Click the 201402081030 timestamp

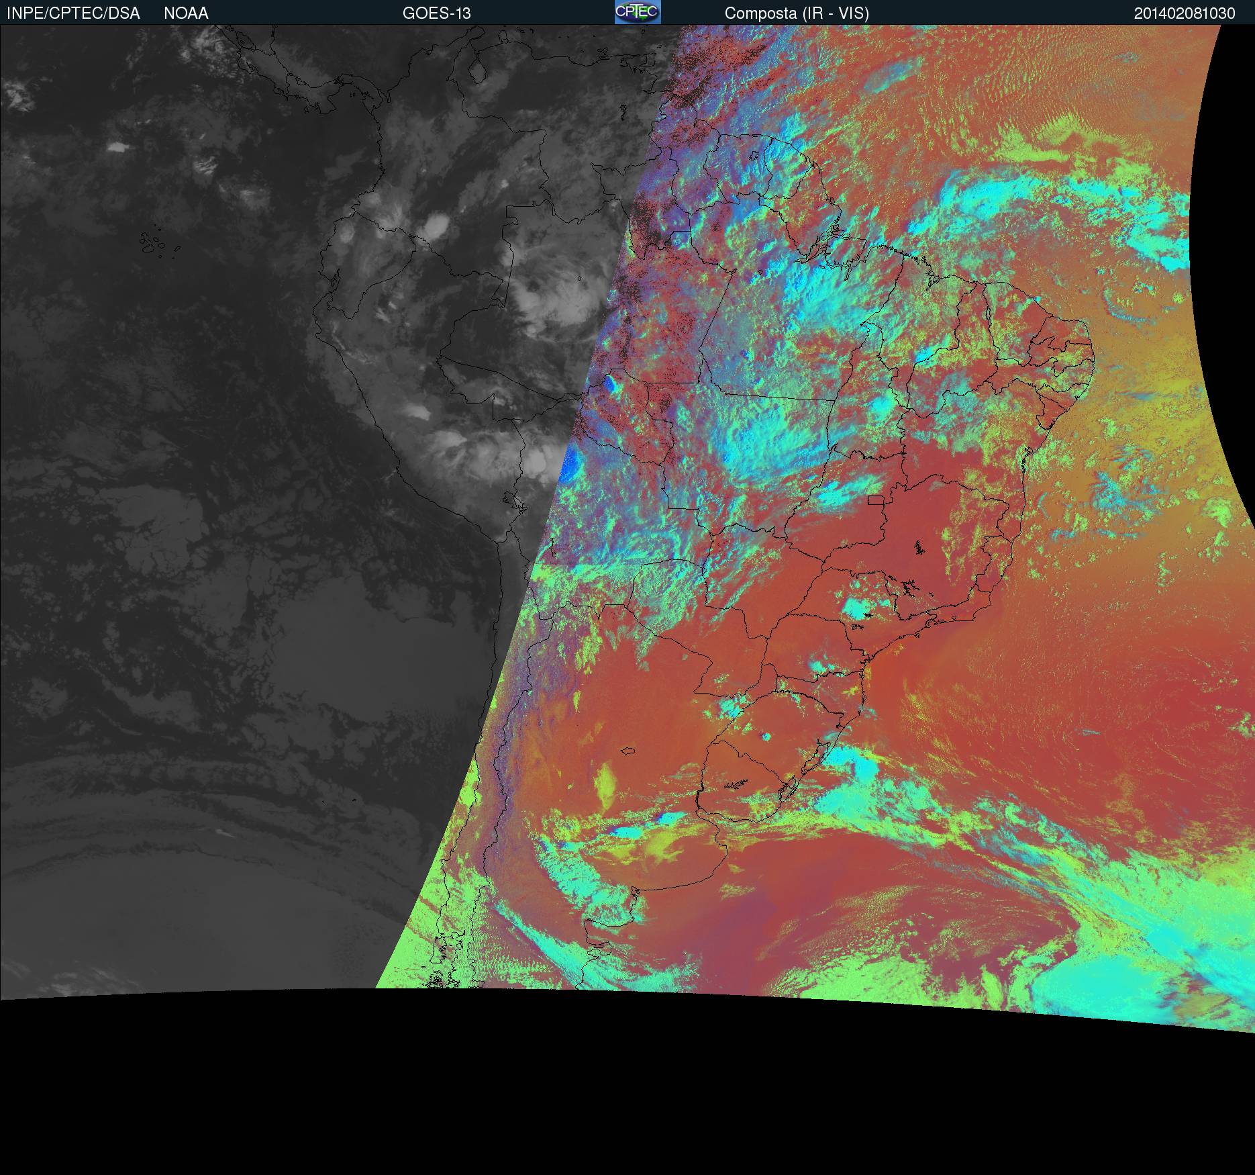click(1185, 13)
